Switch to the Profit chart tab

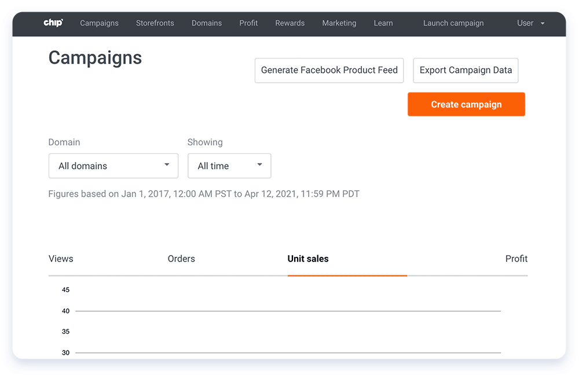(516, 259)
